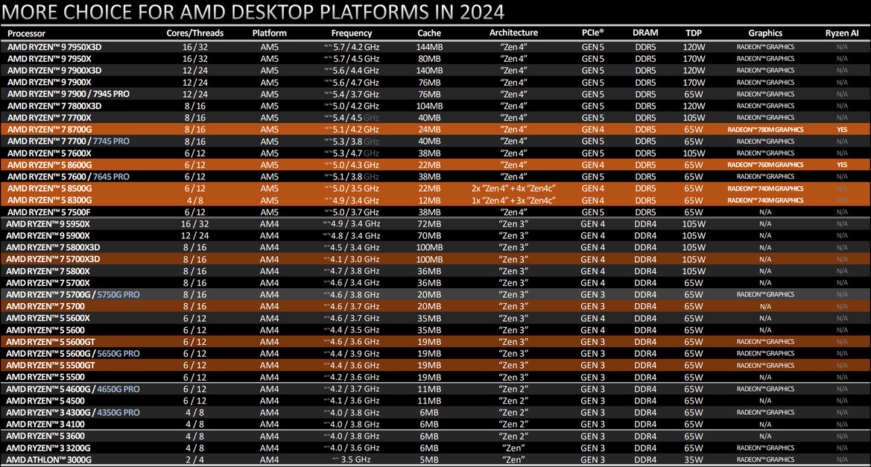Click highlighted processor "AMD RYZEN 5 8500G"
The height and width of the screenshot is (467, 871).
click(x=49, y=188)
